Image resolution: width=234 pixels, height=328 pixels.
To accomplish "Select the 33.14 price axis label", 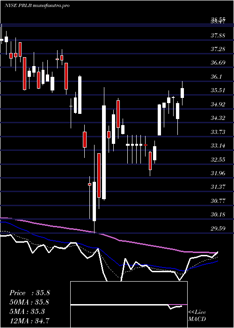I will [218, 146].
